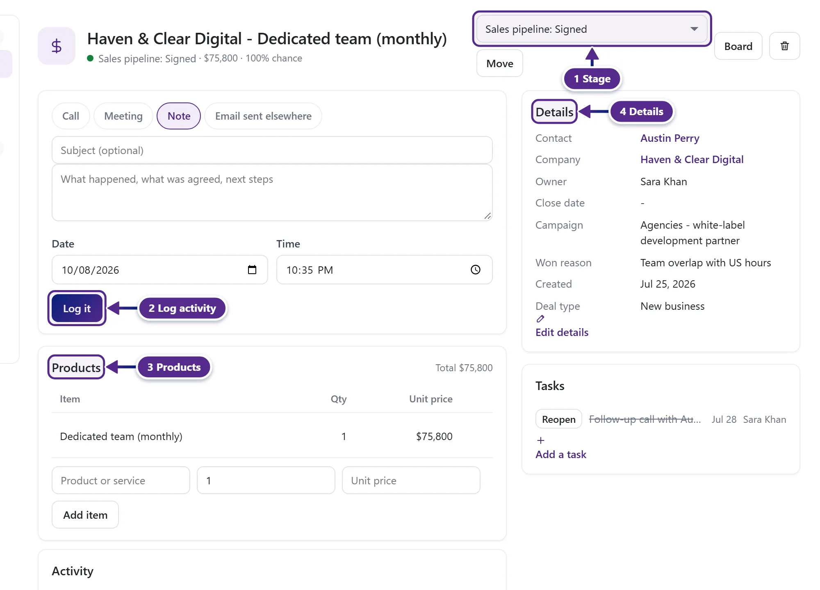The height and width of the screenshot is (590, 820).
Task: Select the Note activity type
Action: [179, 116]
